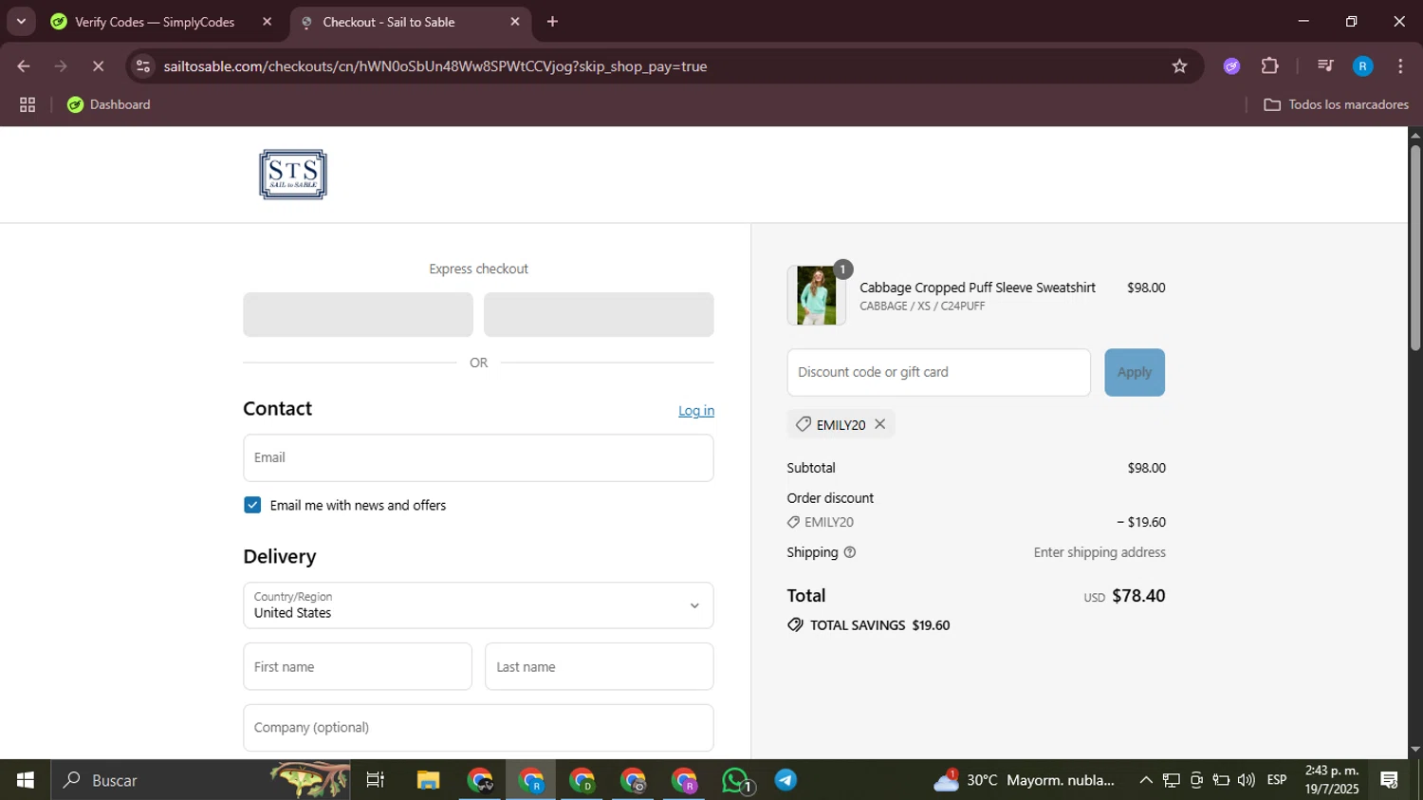Screen dimensions: 1423x800
Task: Click the Apply discount button
Action: click(x=1135, y=372)
